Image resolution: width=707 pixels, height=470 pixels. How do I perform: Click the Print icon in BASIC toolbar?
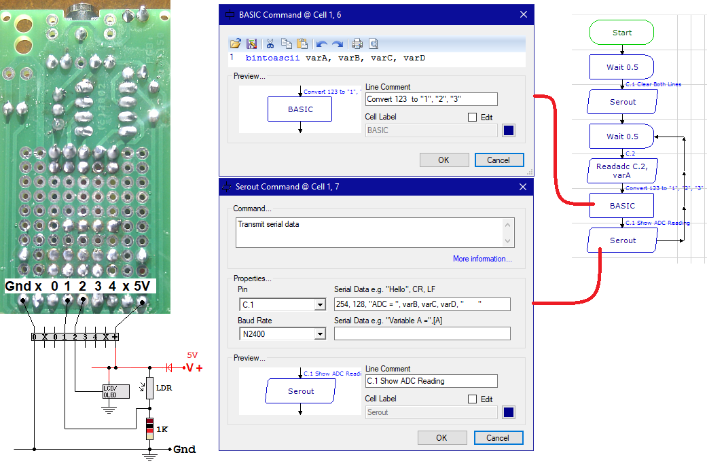357,43
